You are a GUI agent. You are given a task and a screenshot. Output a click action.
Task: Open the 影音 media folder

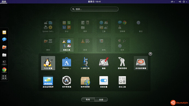pos(85,45)
